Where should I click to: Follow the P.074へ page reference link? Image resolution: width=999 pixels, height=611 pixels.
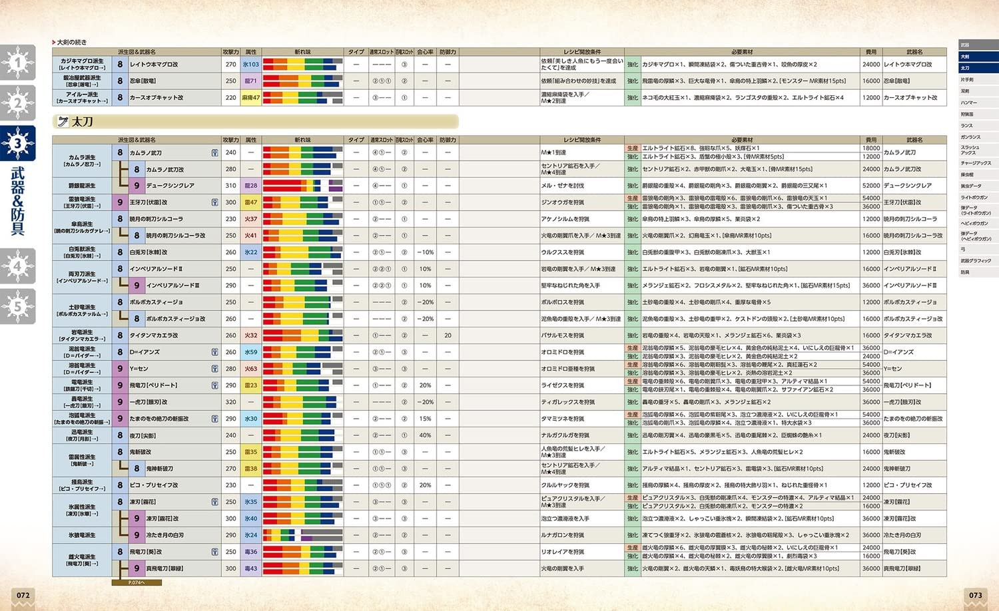point(137,582)
